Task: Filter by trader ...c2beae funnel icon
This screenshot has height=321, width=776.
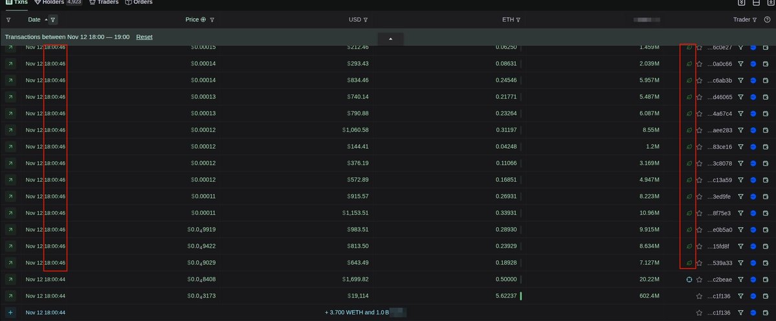Action: 741,280
